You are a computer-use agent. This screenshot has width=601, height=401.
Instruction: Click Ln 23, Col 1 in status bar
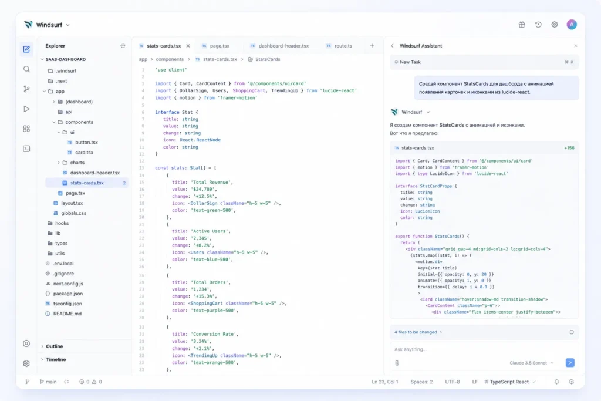point(385,382)
